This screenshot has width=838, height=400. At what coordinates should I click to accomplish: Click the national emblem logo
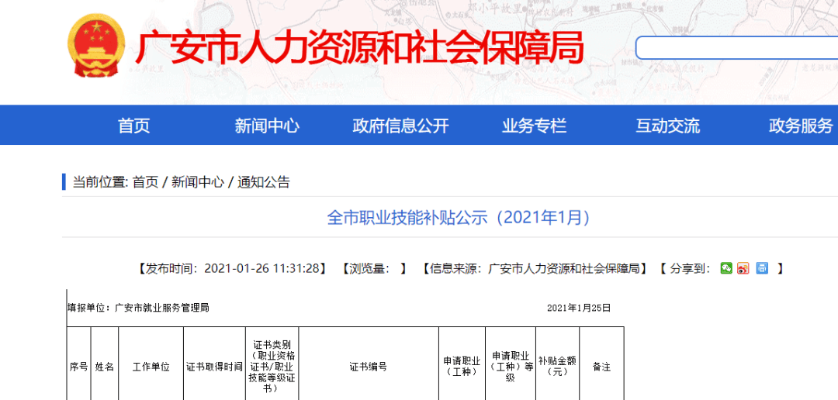coord(96,48)
